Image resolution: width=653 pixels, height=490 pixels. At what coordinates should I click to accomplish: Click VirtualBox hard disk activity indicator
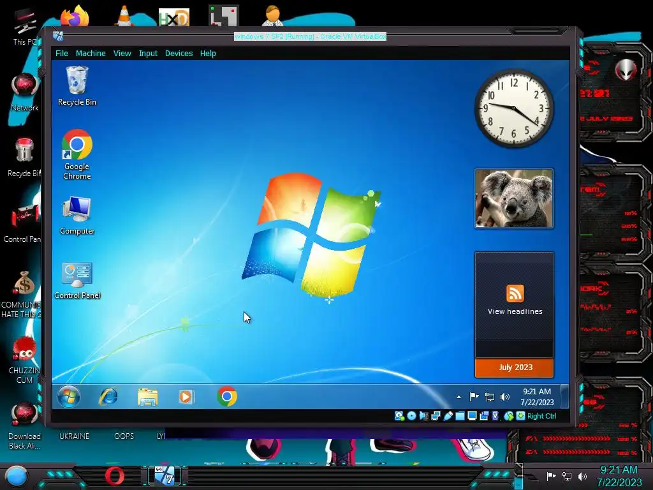[399, 416]
